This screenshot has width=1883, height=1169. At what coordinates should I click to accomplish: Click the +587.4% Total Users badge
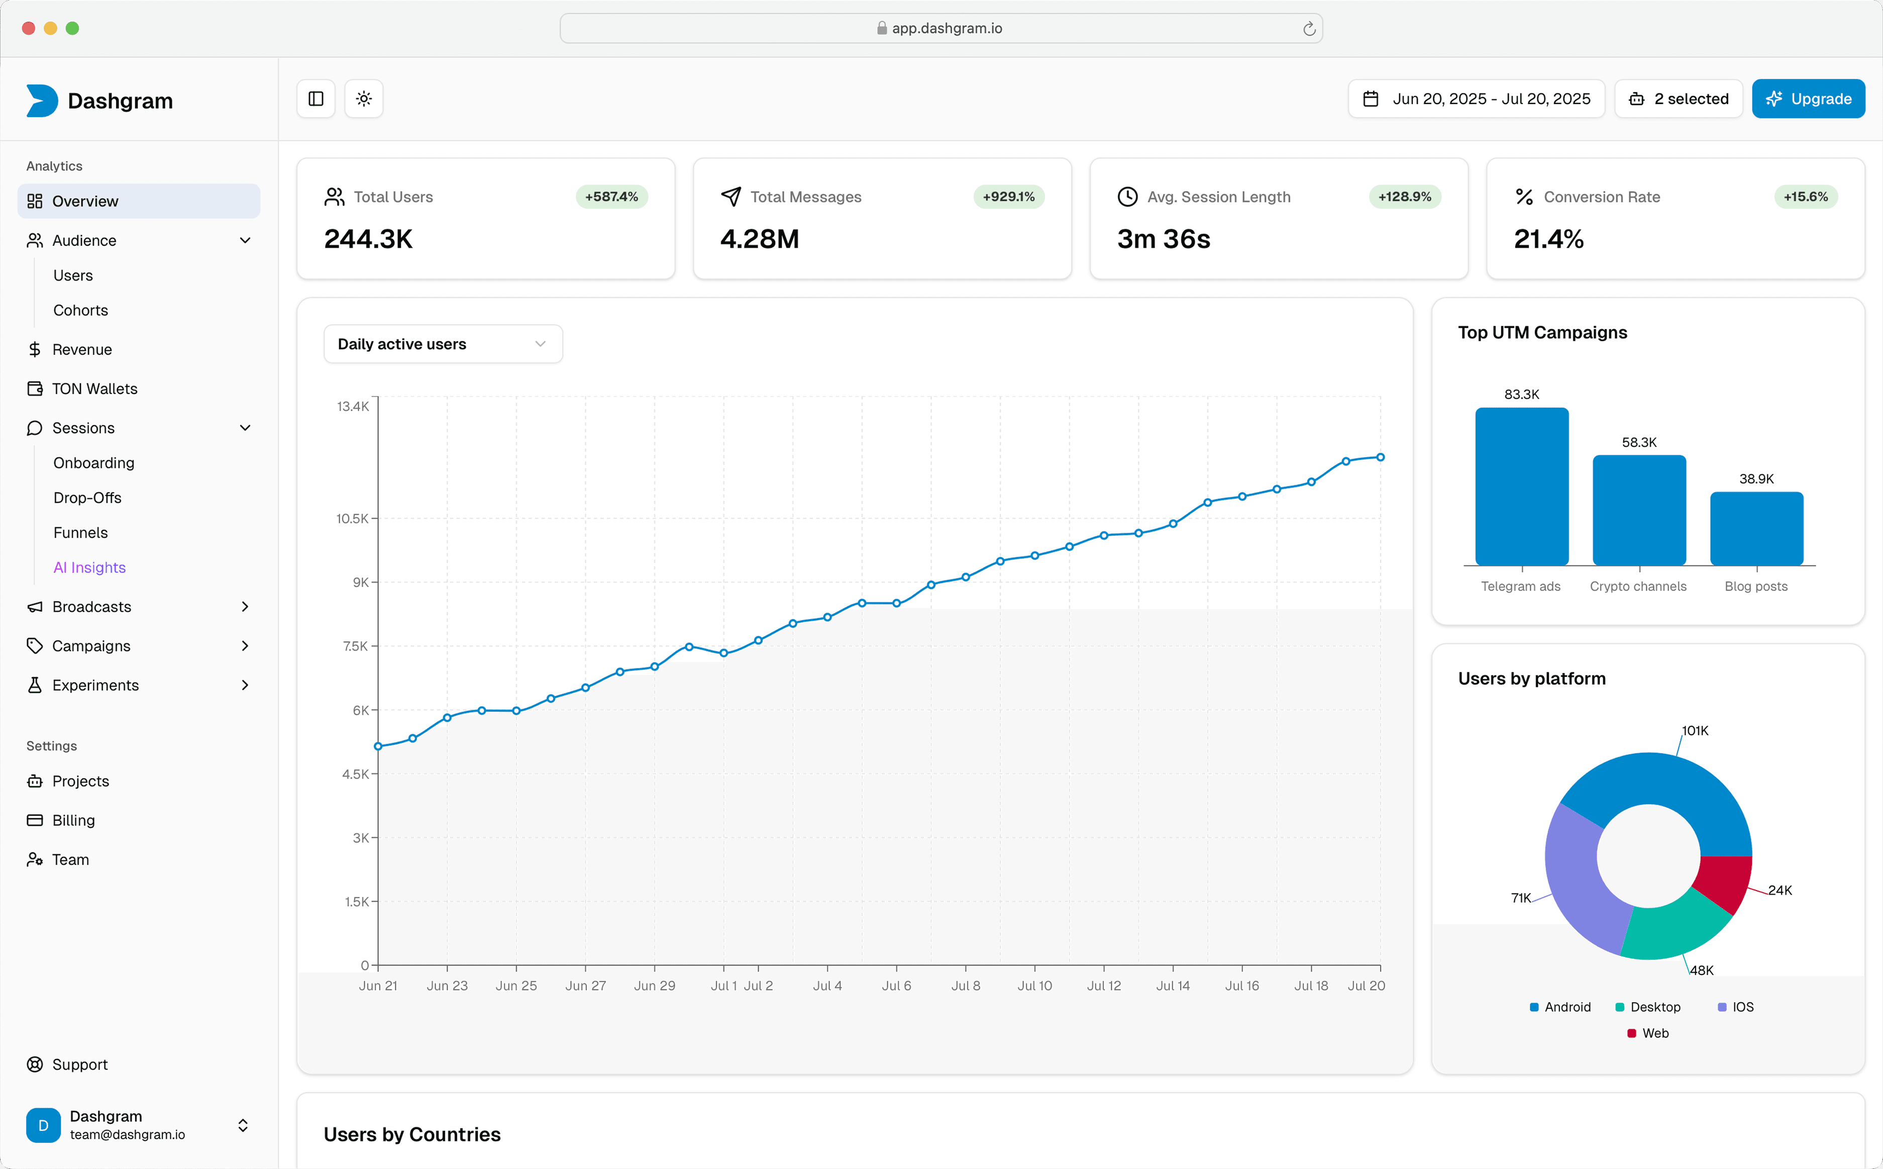[612, 197]
